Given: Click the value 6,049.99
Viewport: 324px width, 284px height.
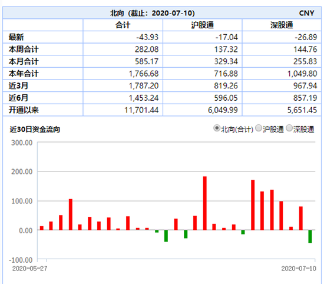Looking at the screenshot, I should tap(223, 110).
